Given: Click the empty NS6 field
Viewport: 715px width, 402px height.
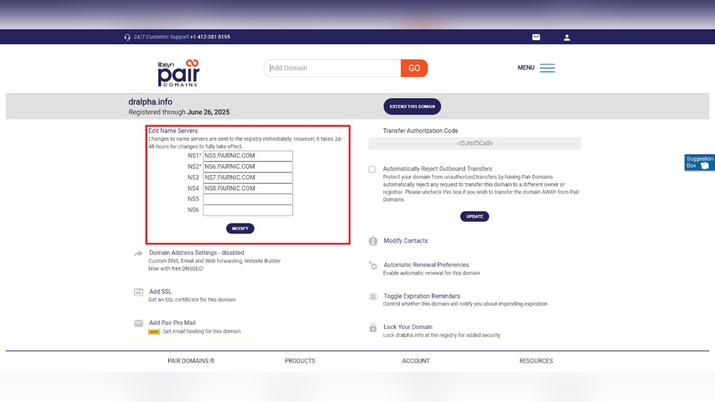Looking at the screenshot, I should click(x=247, y=210).
